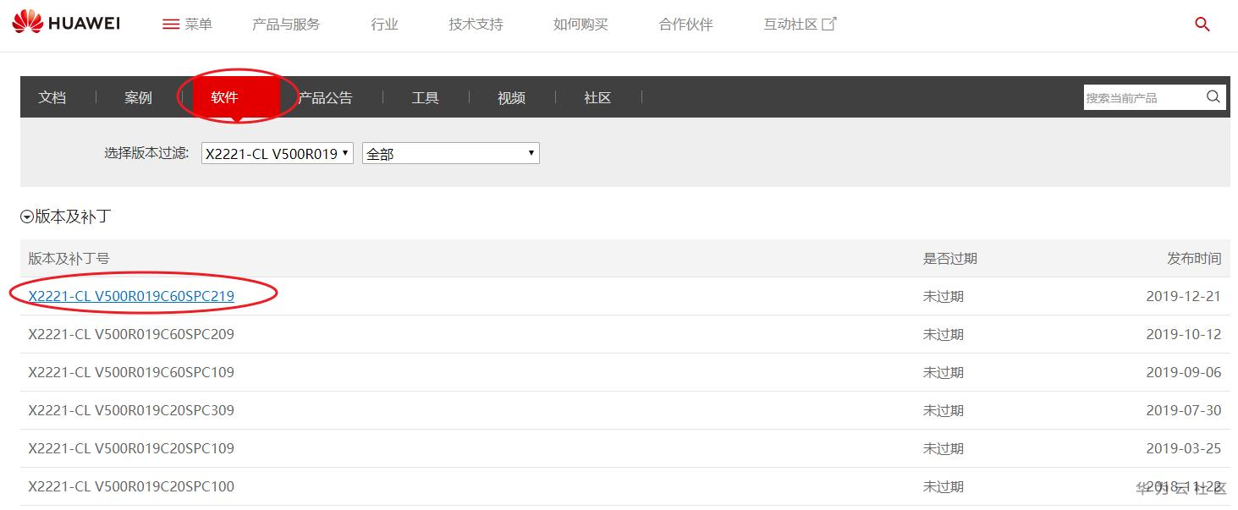The height and width of the screenshot is (510, 1238).
Task: Click 未过期 in the SPC219 row
Action: tap(943, 296)
